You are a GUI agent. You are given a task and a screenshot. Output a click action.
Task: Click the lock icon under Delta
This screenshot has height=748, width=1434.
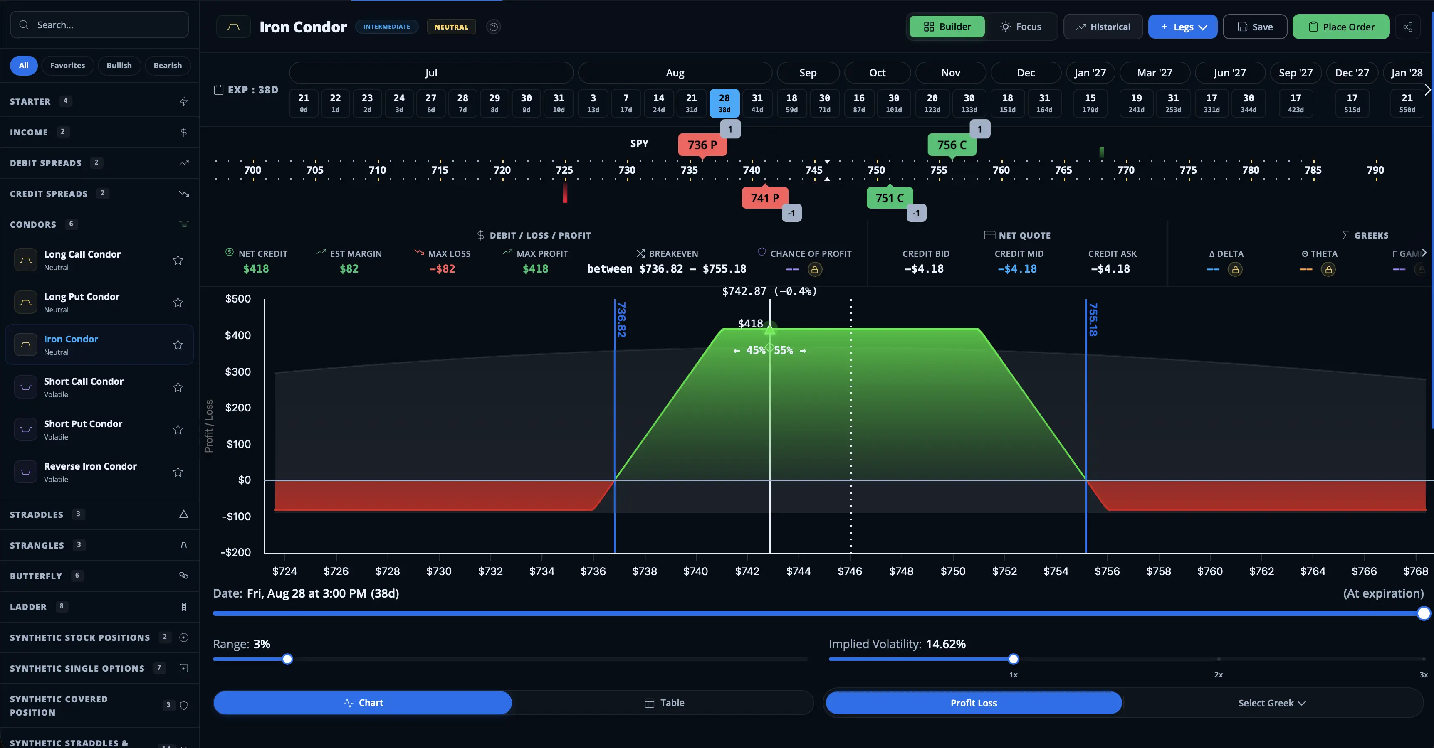1235,270
